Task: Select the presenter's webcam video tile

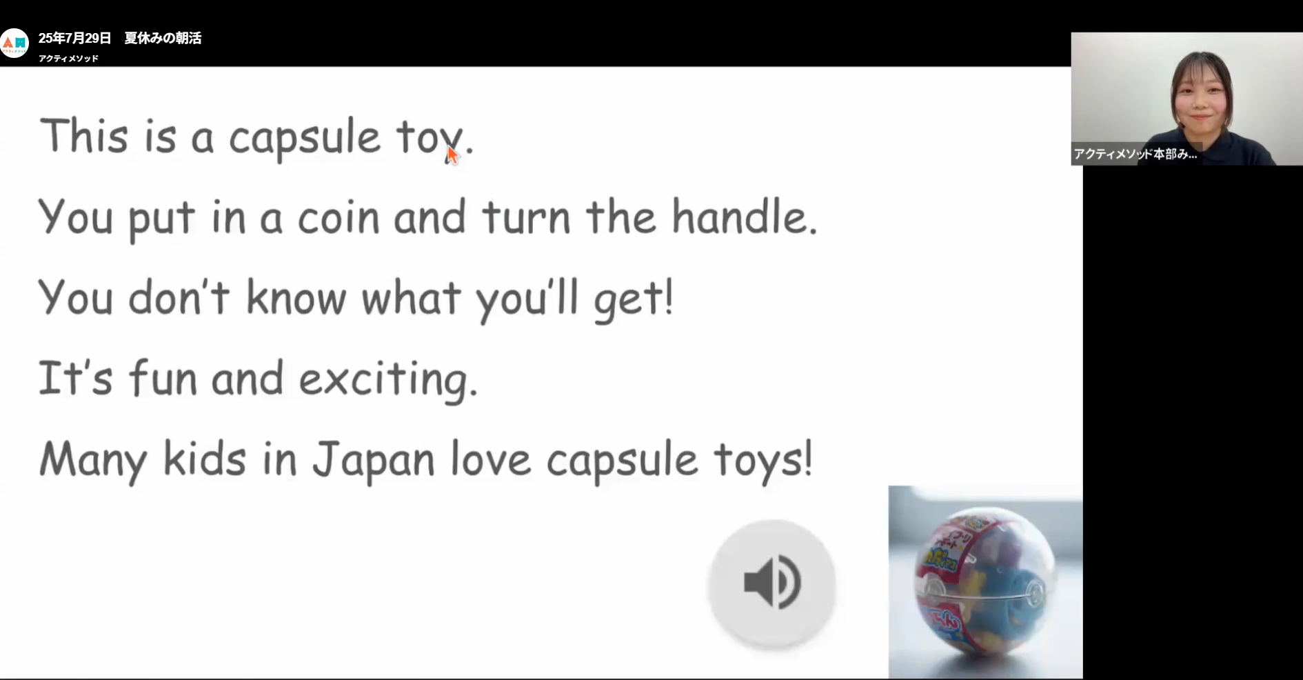Action: click(x=1186, y=99)
